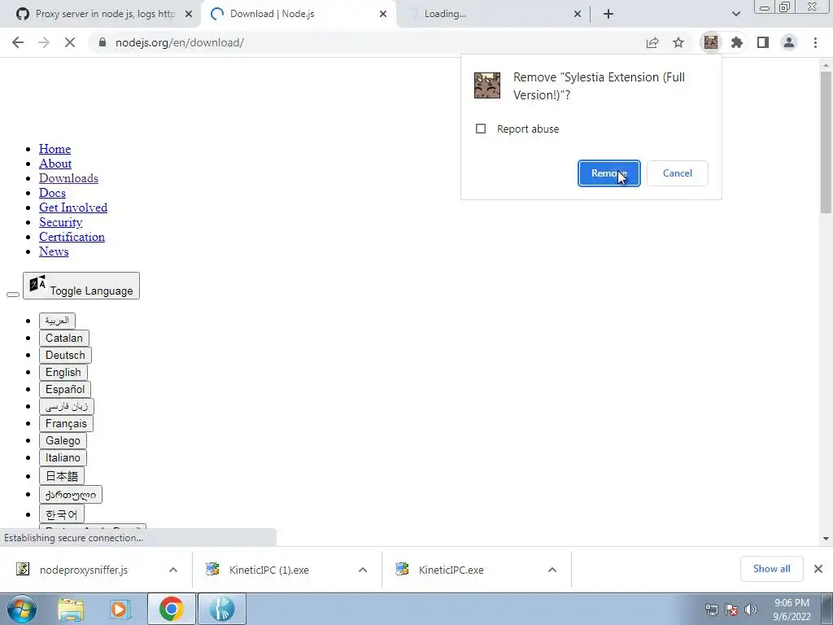Click the small toggle left of Toggle Language

pos(13,295)
